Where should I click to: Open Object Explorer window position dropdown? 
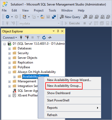tap(54, 31)
